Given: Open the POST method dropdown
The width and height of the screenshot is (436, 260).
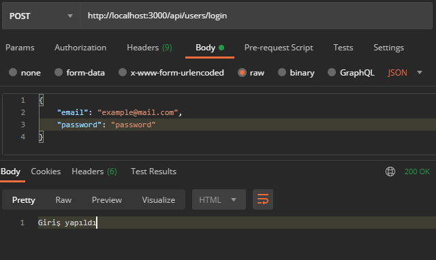Looking at the screenshot, I should coord(41,16).
